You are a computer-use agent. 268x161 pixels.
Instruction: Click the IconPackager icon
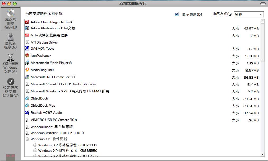[x=27, y=56]
